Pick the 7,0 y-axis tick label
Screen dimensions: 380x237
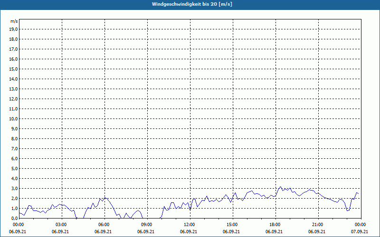(15, 148)
